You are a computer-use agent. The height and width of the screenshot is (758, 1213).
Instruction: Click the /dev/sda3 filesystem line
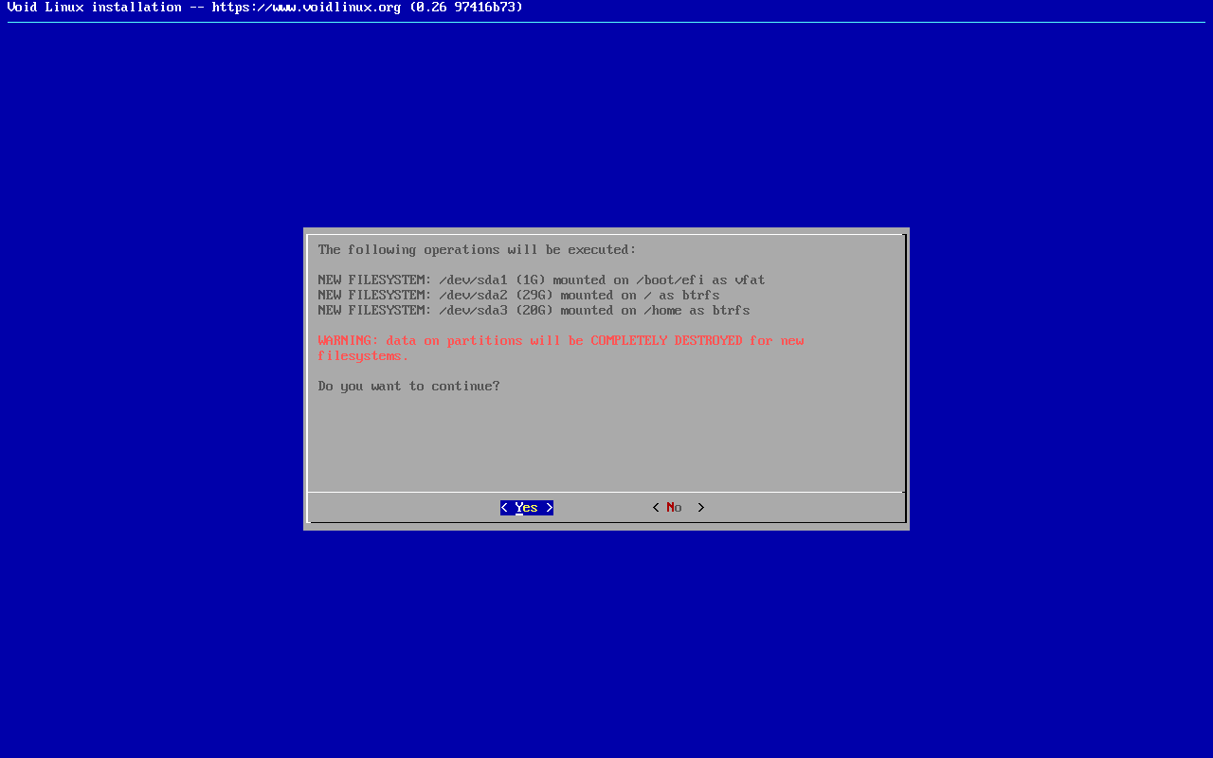tap(534, 311)
